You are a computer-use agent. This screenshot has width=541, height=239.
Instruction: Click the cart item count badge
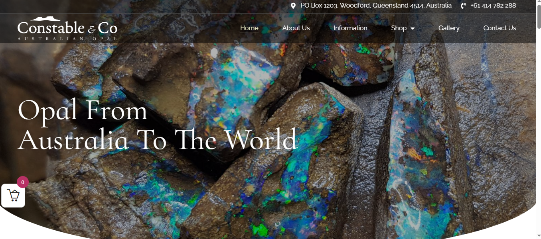(23, 182)
